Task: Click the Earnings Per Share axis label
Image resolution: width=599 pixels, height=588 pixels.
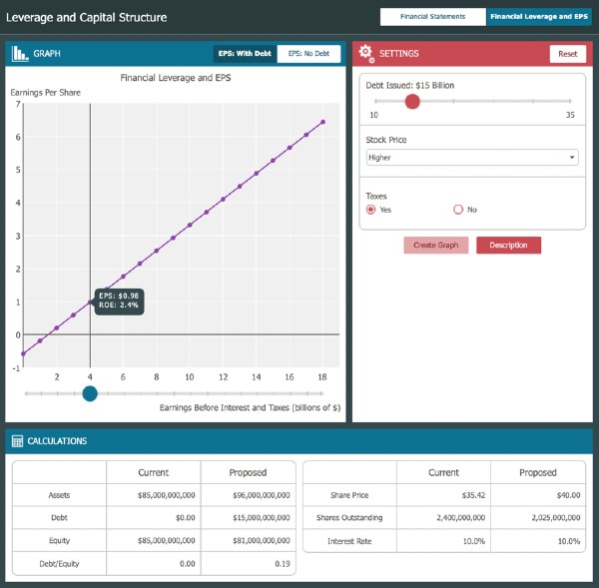Action: (46, 93)
